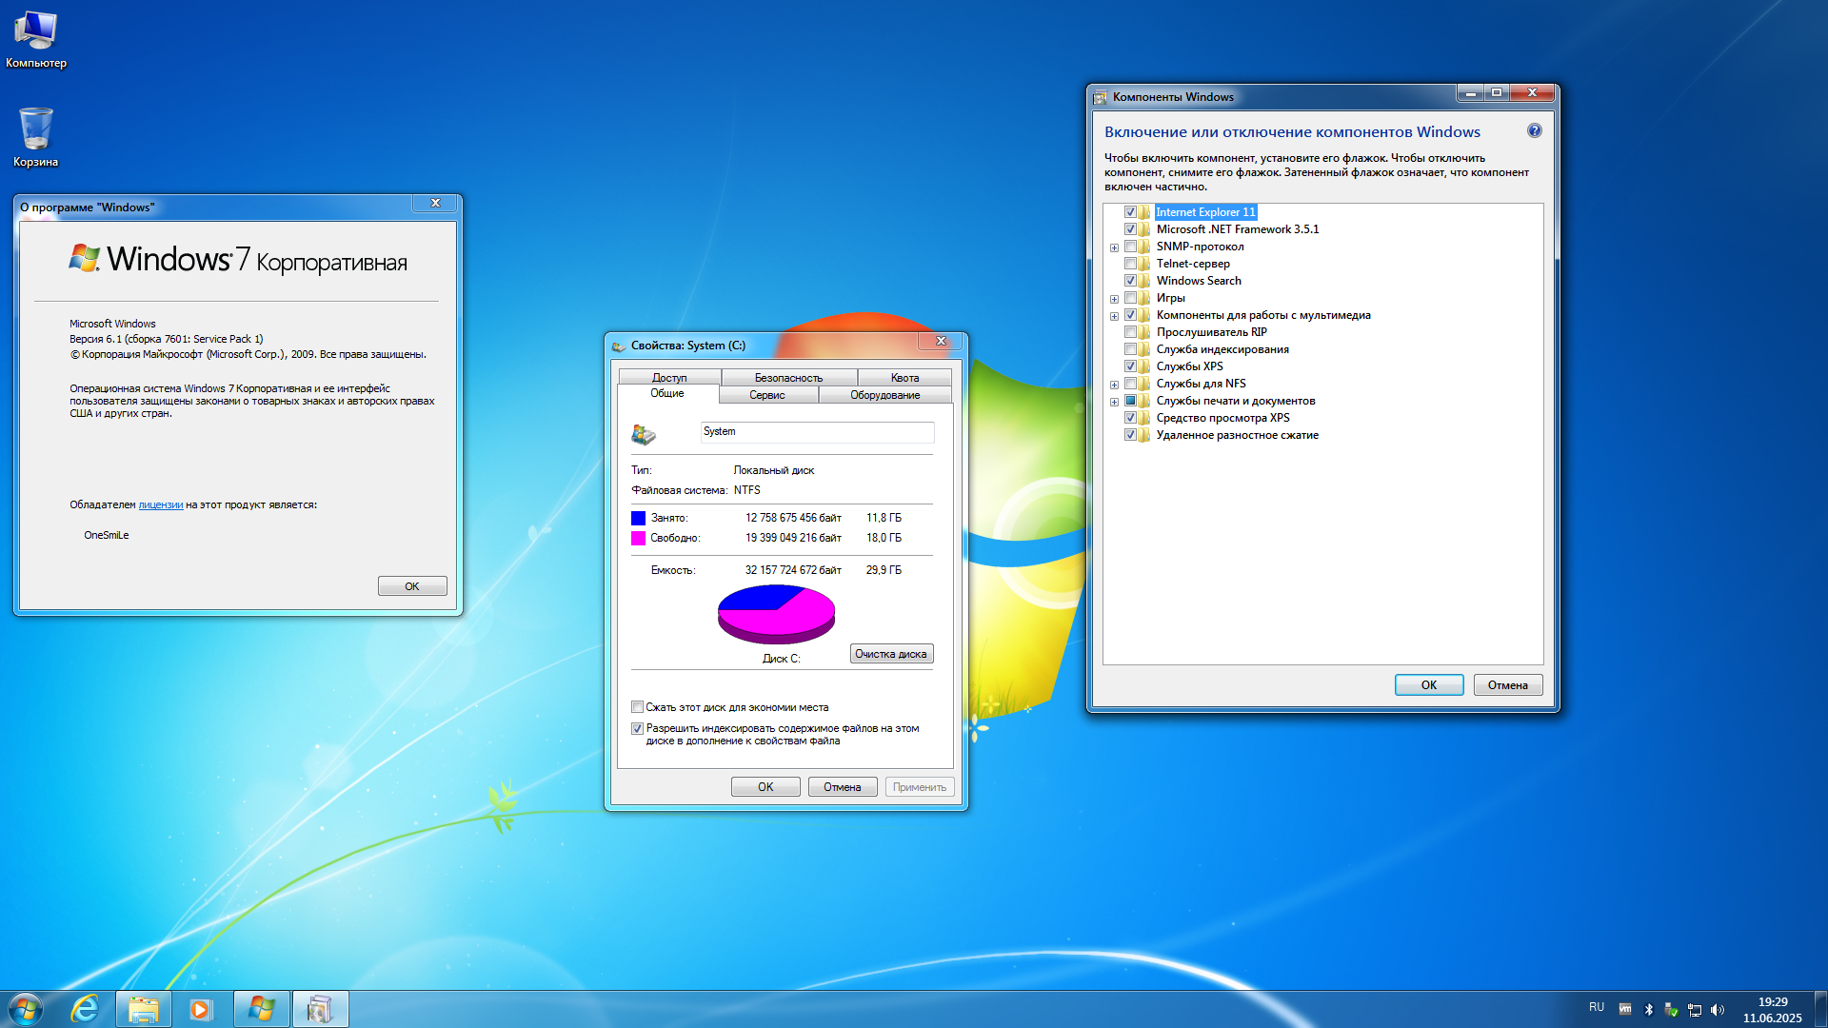The width and height of the screenshot is (1828, 1028).
Task: Click the help icon in Компоненты Windows
Action: pos(1534,131)
